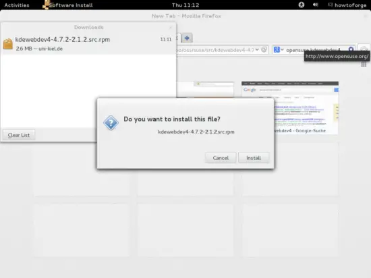Close the Downloads window
Viewport: 371px width, 278px height.
click(171, 28)
